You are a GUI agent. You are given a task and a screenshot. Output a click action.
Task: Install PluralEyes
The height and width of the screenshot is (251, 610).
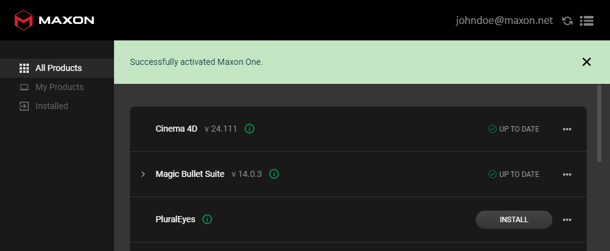click(514, 220)
